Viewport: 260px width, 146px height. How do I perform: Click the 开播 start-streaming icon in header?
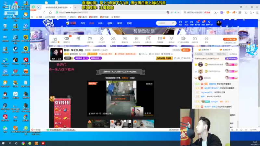pyautogui.click(x=192, y=22)
